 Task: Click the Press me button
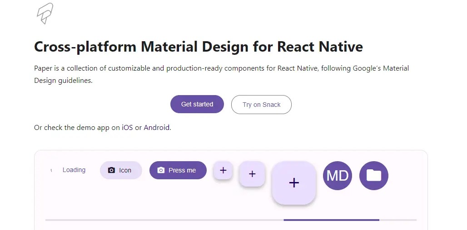point(178,170)
